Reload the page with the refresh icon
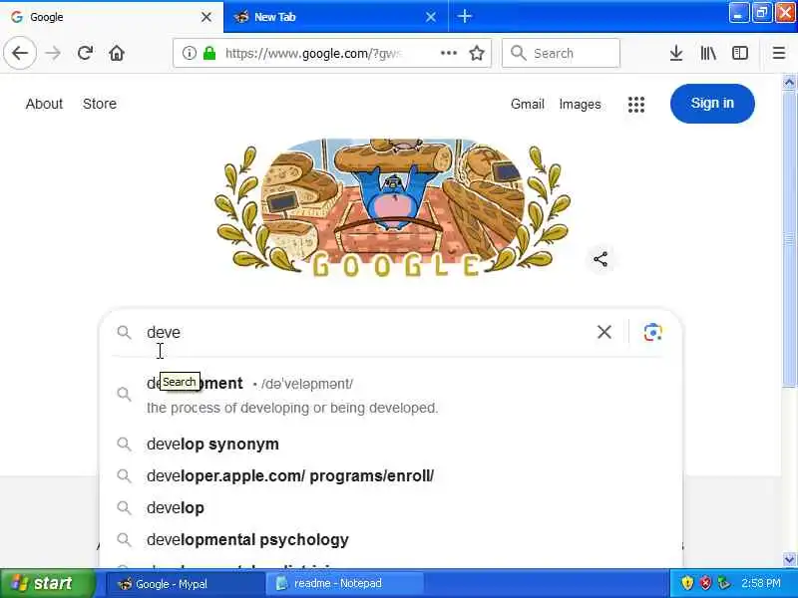This screenshot has height=598, width=798. click(x=85, y=53)
